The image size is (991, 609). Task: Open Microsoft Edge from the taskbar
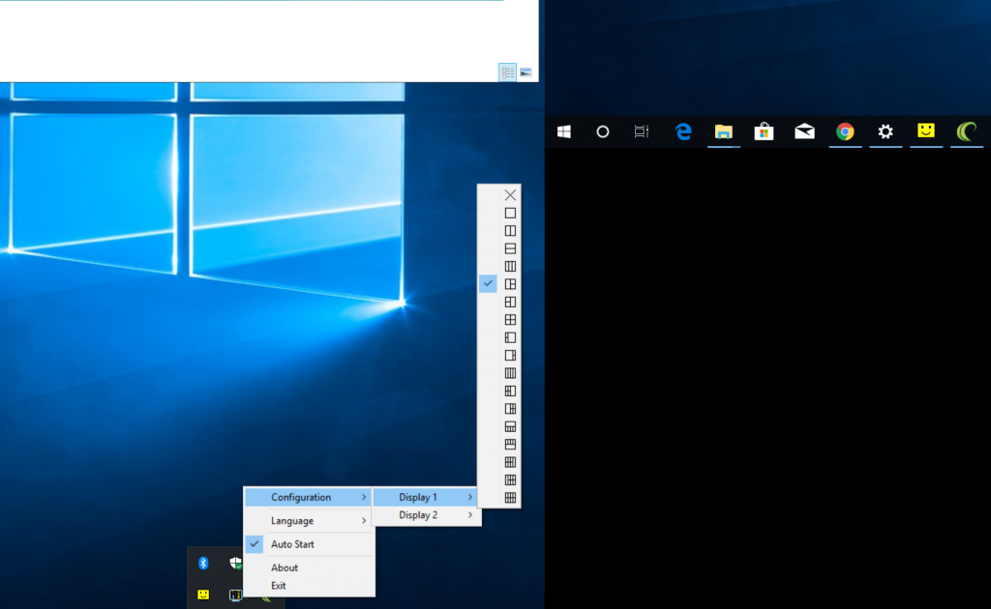683,131
